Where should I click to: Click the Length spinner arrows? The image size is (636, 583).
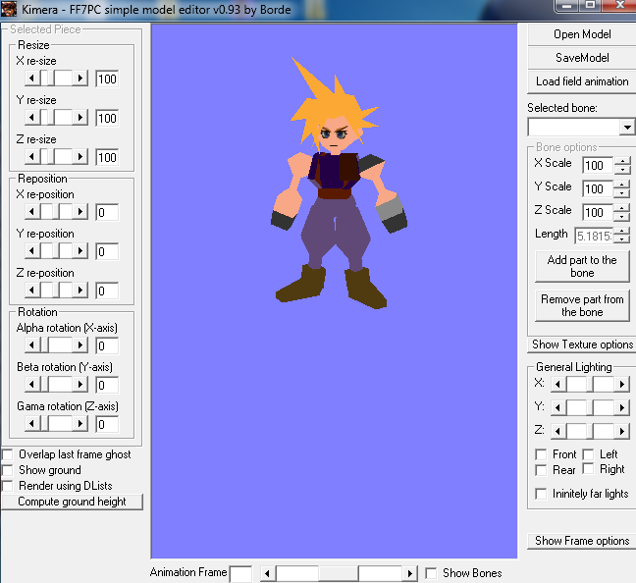pos(622,236)
